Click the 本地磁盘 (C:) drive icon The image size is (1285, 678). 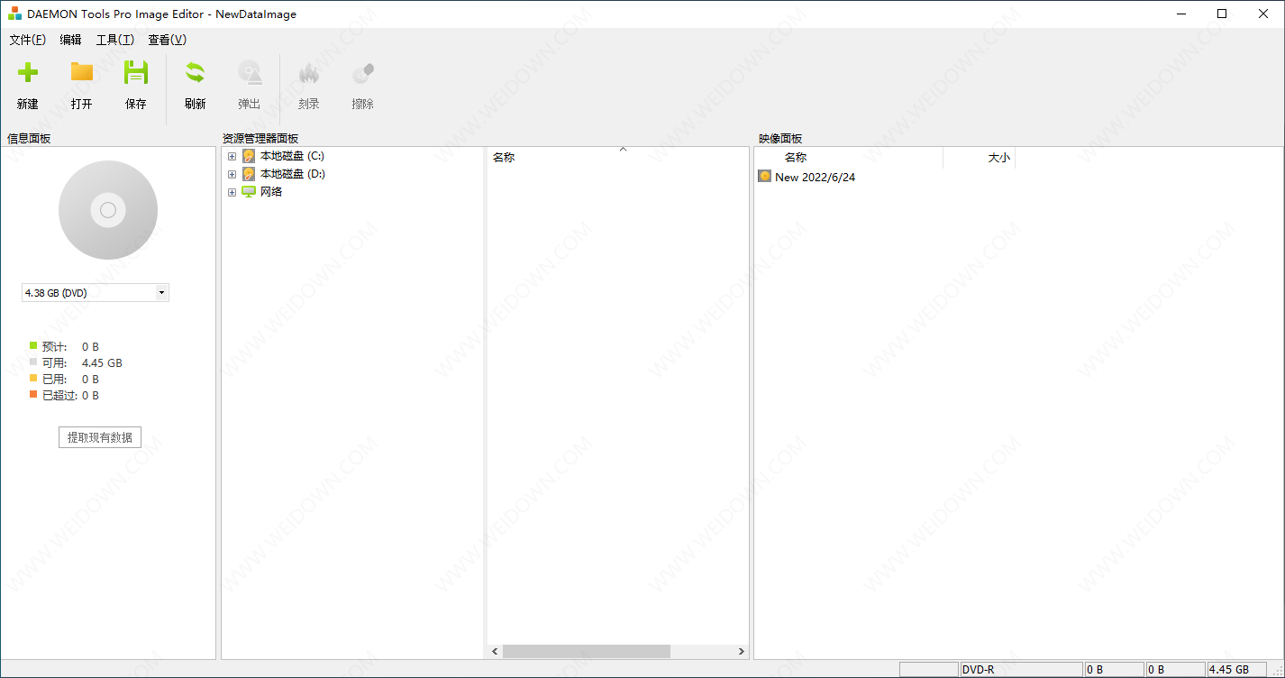249,156
